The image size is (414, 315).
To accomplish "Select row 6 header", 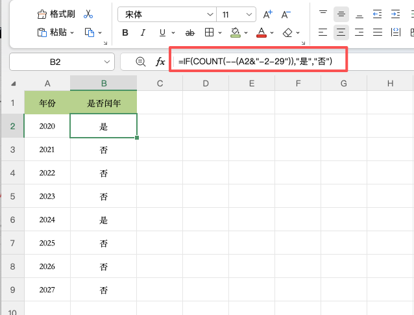I will tap(12, 220).
